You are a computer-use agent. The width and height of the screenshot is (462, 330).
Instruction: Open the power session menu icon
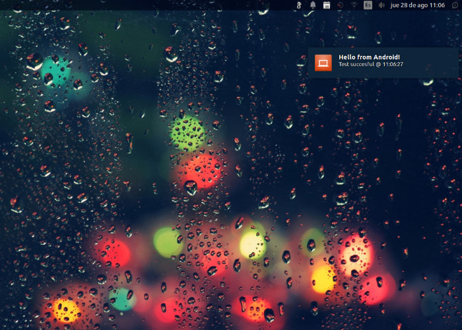click(x=455, y=5)
